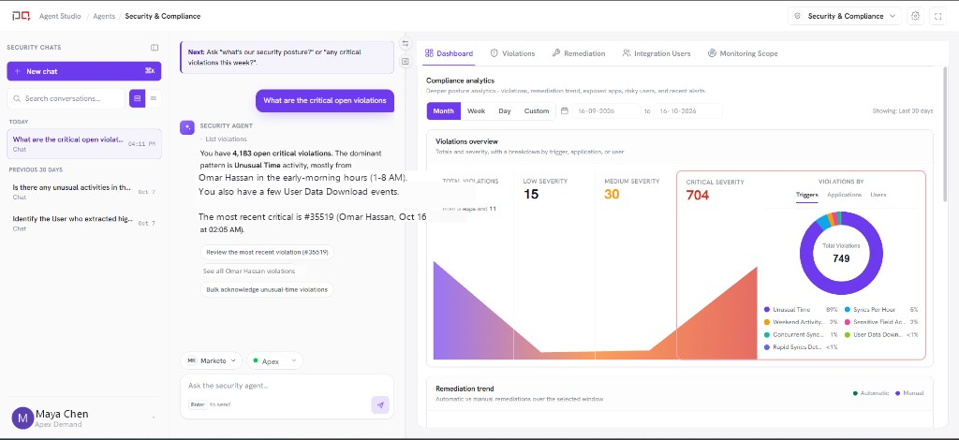Click the Weekend Activity orange legend dot

click(x=767, y=322)
